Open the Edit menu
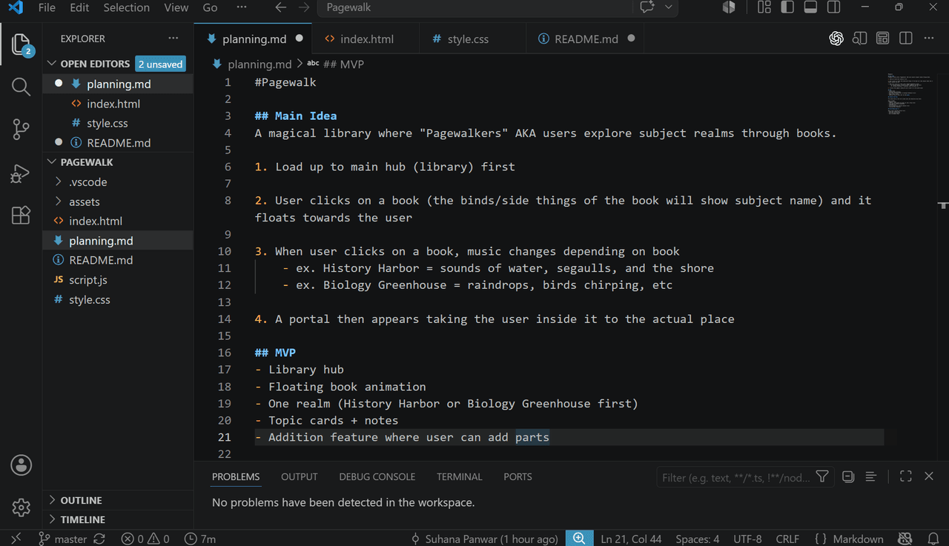949x546 pixels. pos(79,7)
